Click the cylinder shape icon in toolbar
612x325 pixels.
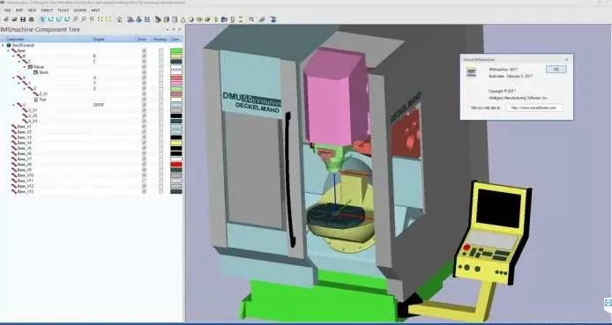pos(175,19)
